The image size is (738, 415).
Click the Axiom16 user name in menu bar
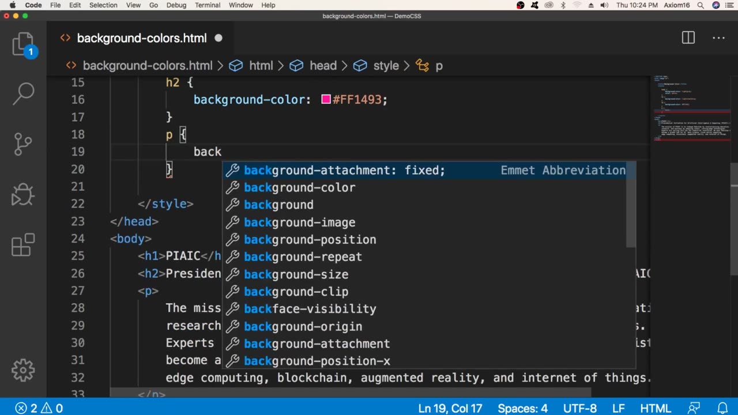point(677,5)
